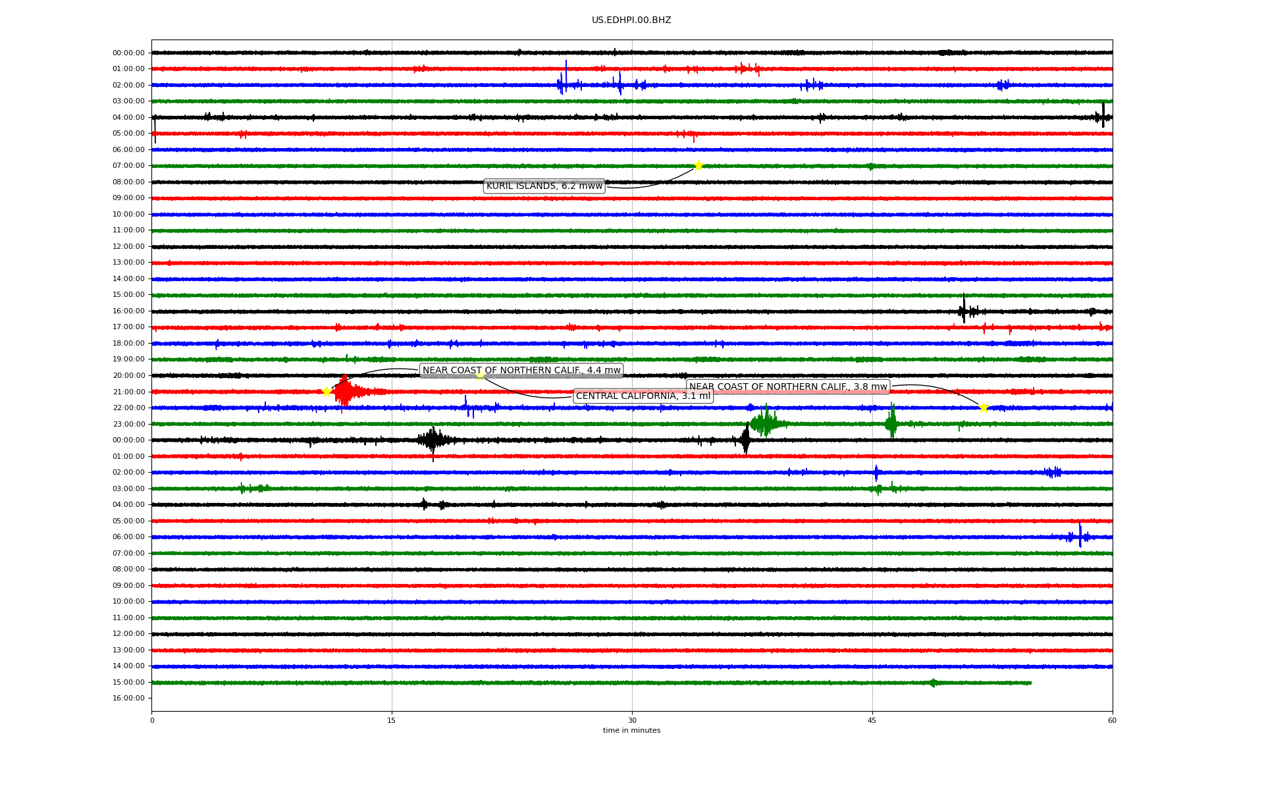Screen dimensions: 1264x790
Task: Click the yellow star on the 21:00:00 red trace
Action: coord(327,392)
